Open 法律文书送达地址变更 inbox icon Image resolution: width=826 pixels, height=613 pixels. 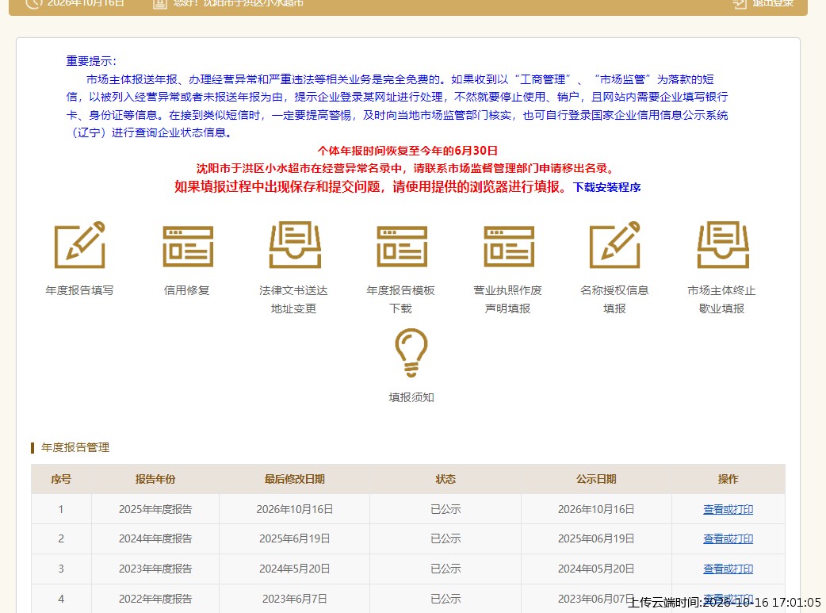(x=294, y=244)
